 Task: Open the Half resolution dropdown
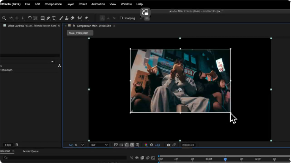[99, 145]
